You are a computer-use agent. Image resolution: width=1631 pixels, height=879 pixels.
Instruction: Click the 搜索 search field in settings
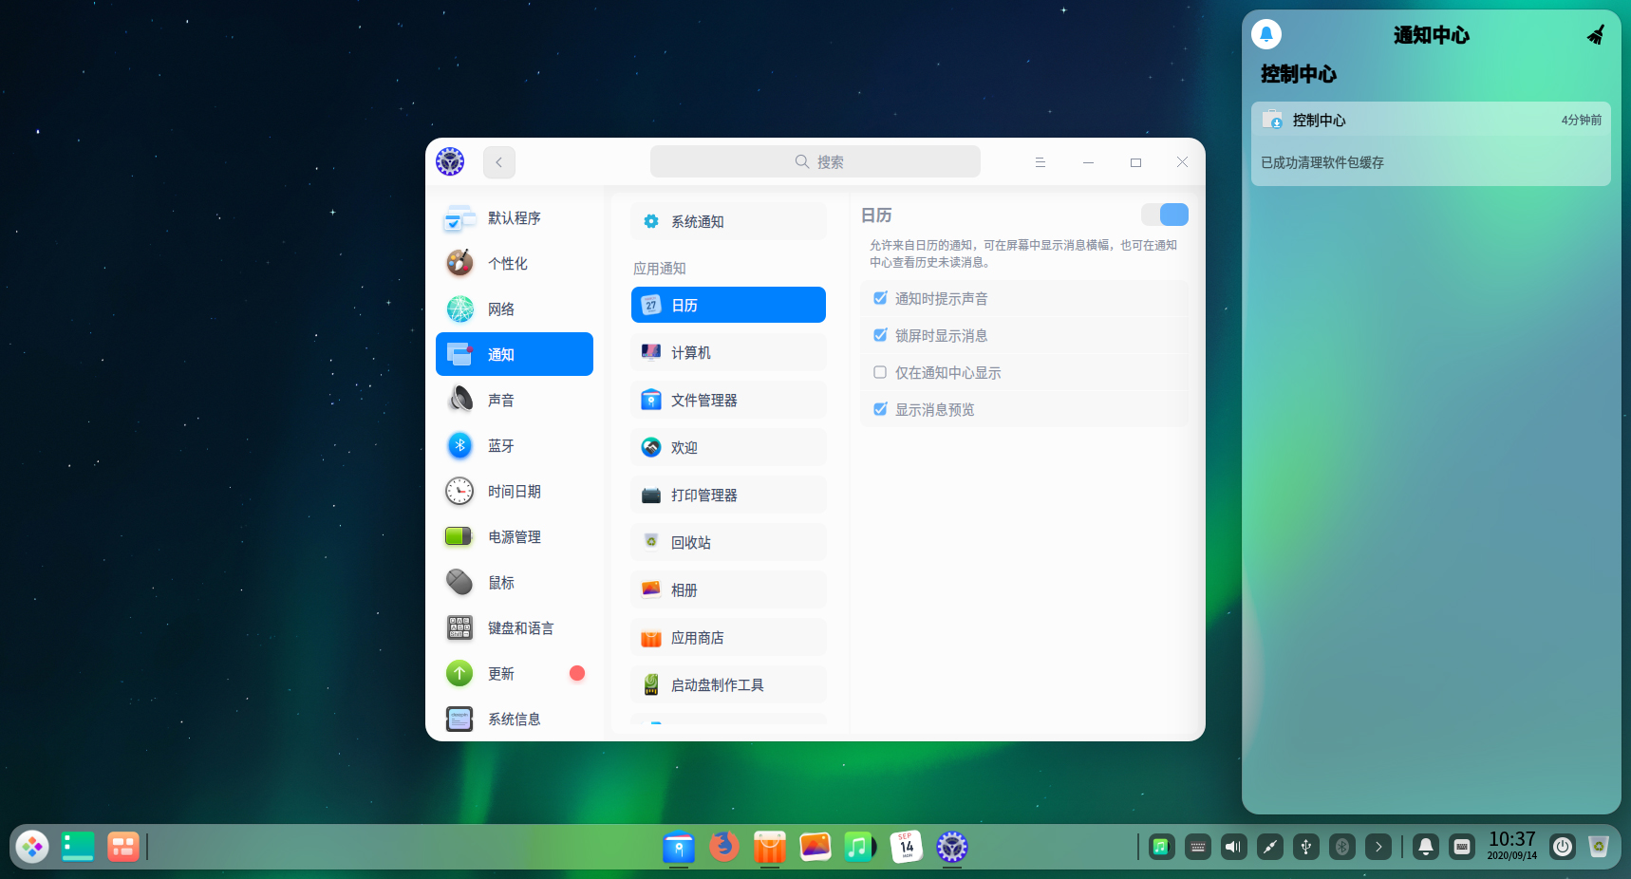tap(815, 161)
